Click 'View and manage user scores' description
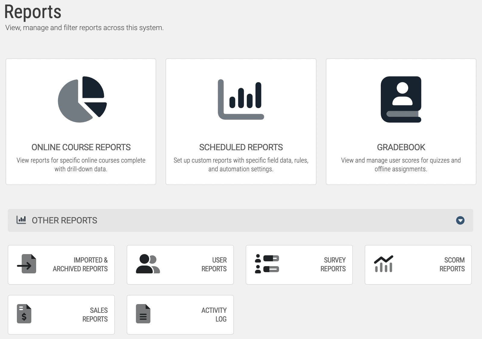The width and height of the screenshot is (482, 339). pyautogui.click(x=401, y=165)
